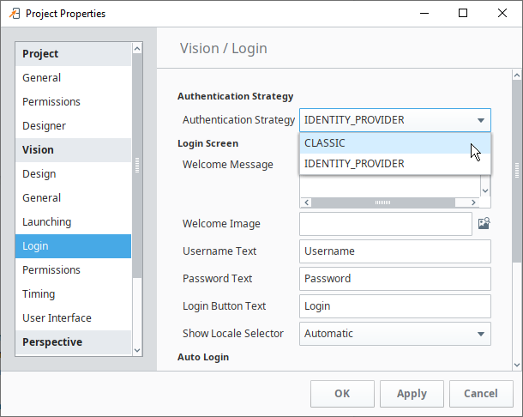Viewport: 523px width, 417px height.
Task: Open the Timing settings page
Action: pos(73,294)
